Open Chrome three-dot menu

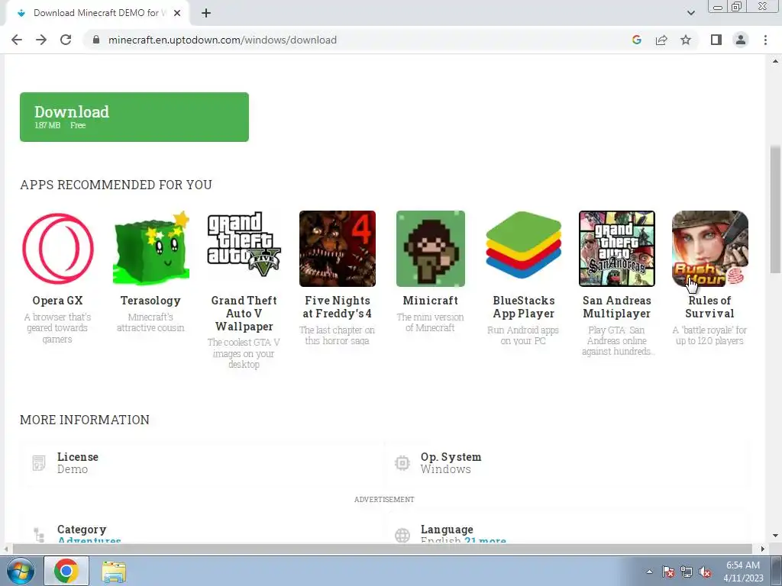765,40
